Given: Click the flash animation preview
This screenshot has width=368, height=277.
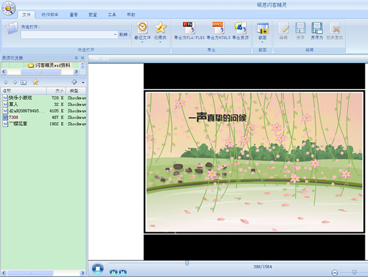Looking at the screenshot, I should click(255, 162).
